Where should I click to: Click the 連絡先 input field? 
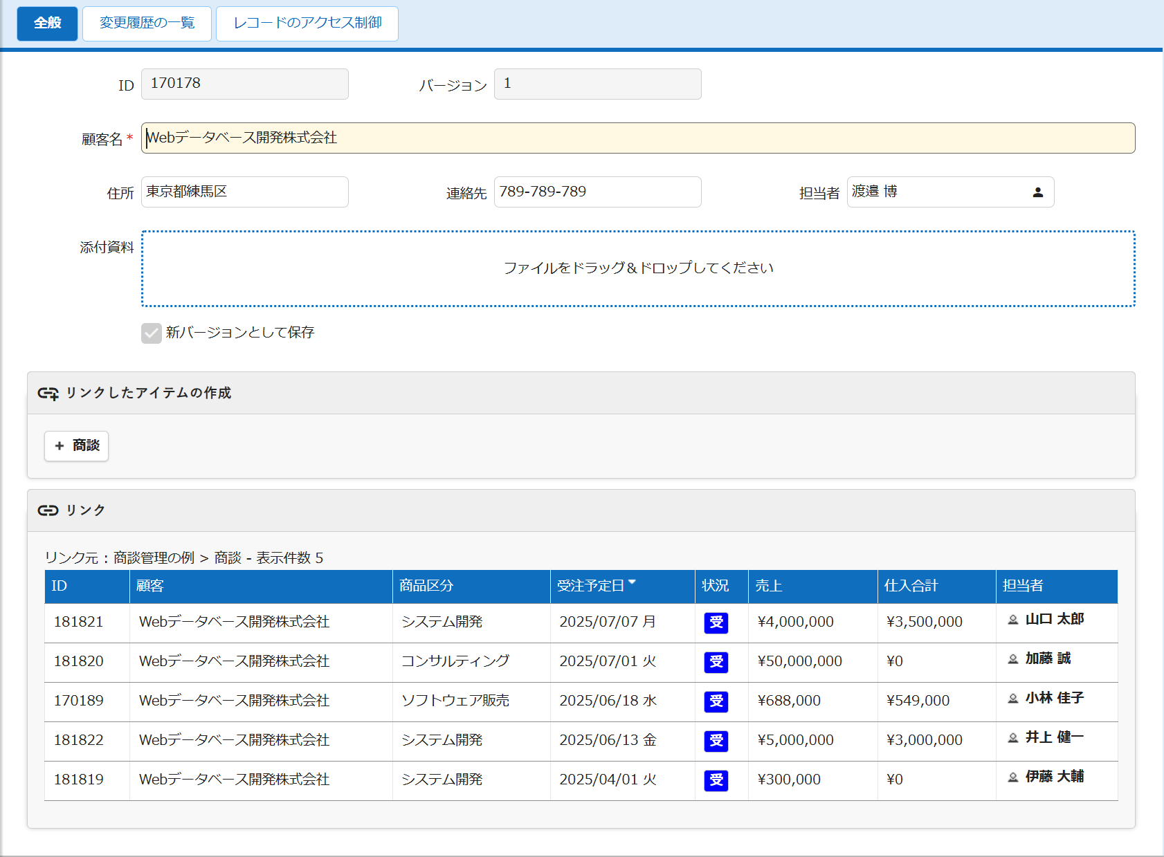tap(597, 192)
